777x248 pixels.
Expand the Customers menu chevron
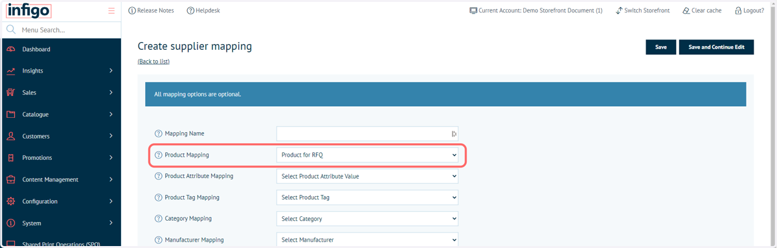[111, 136]
